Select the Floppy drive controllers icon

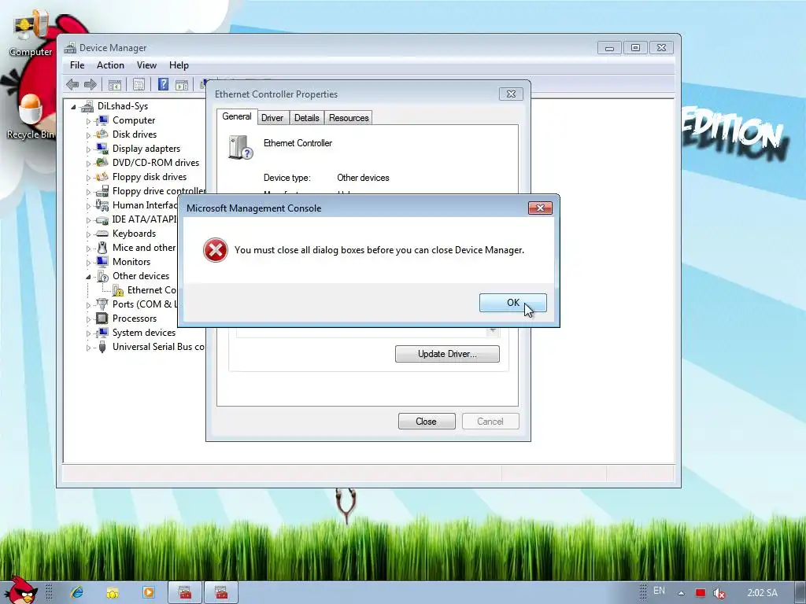102,191
